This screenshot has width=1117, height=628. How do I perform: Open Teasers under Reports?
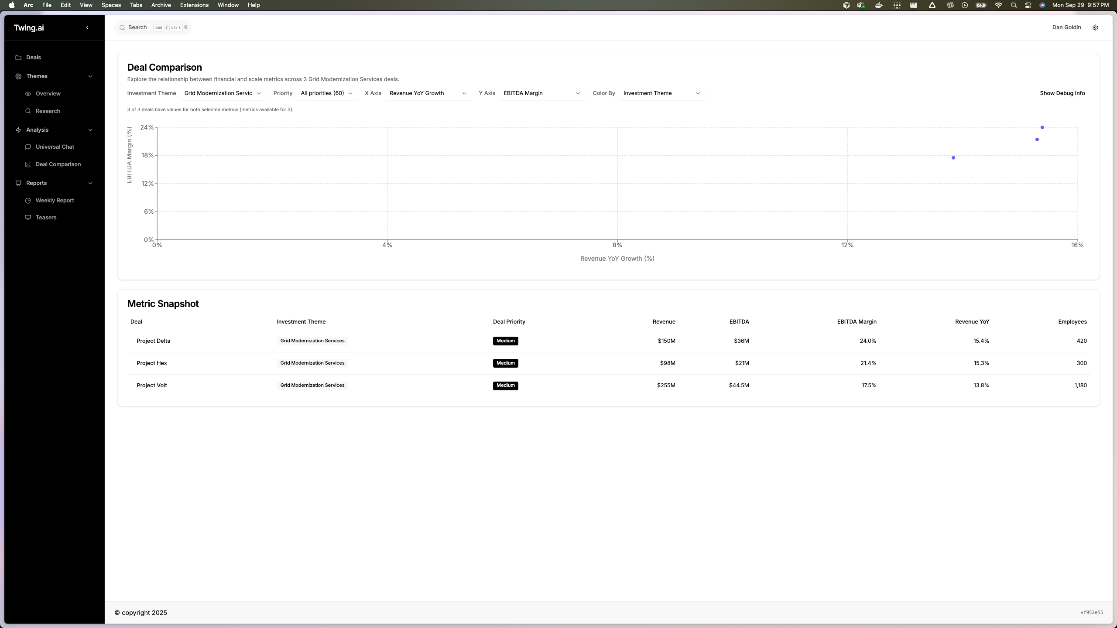click(46, 217)
